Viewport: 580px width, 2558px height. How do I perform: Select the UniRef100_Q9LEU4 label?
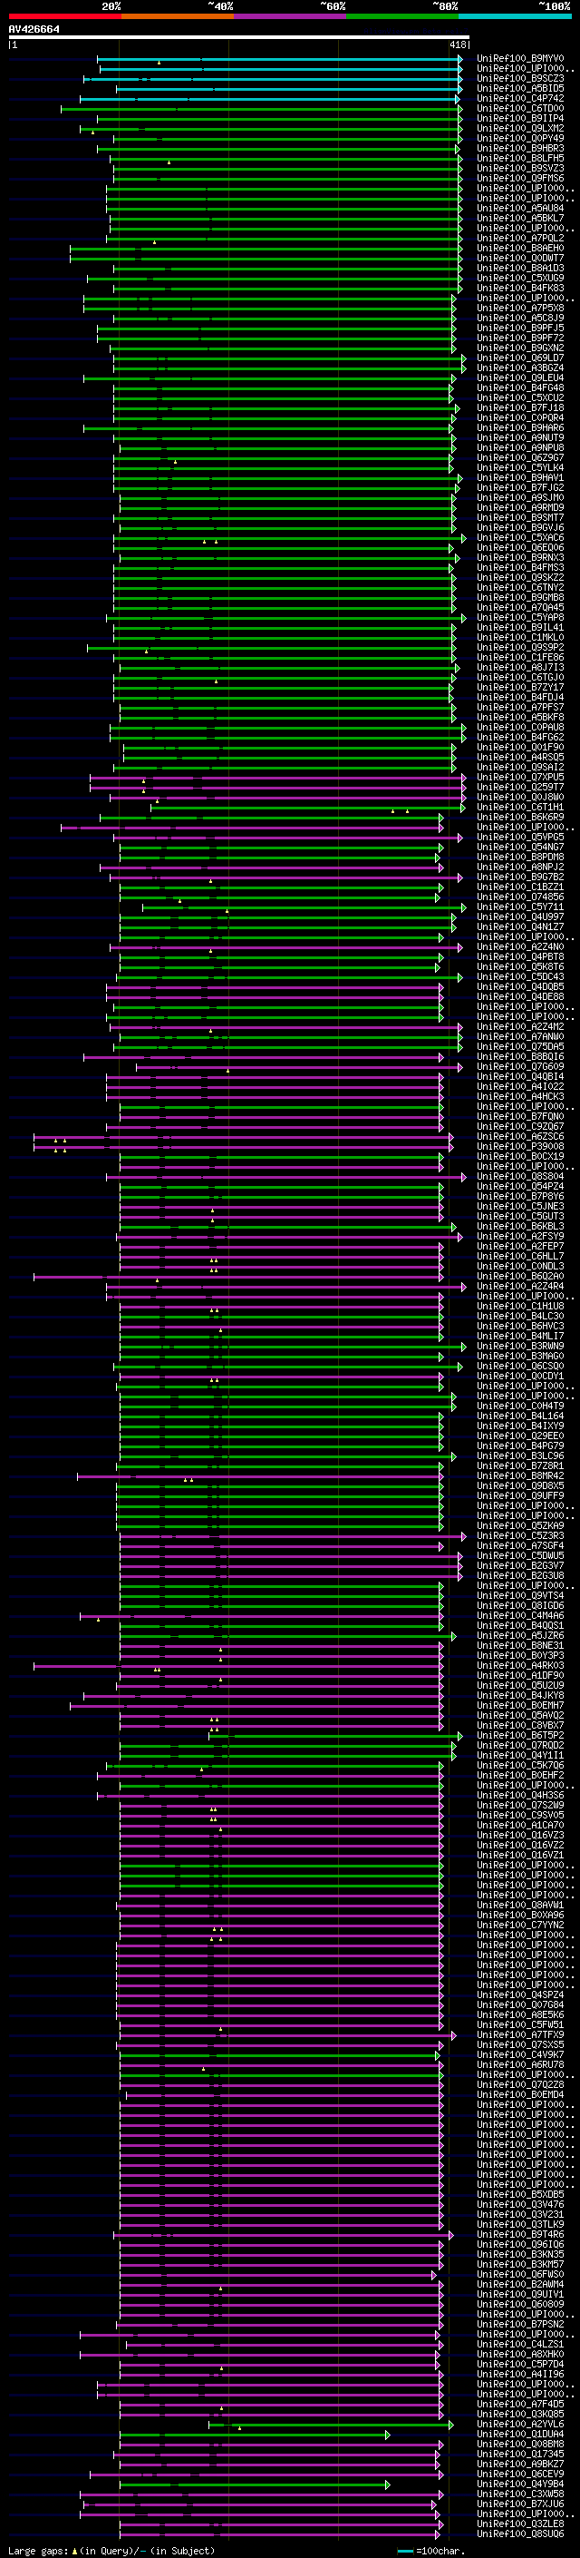click(x=519, y=378)
